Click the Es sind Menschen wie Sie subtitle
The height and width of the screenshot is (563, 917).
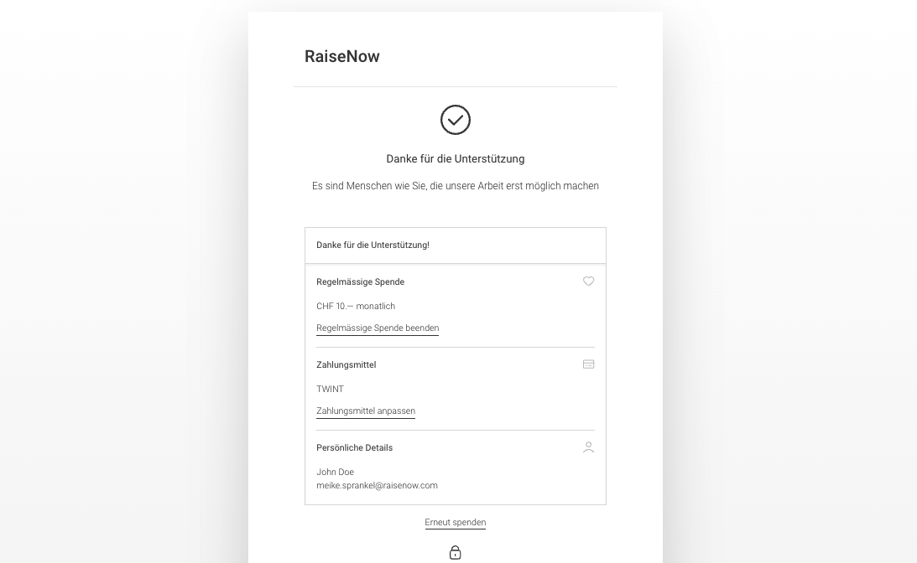pyautogui.click(x=455, y=186)
